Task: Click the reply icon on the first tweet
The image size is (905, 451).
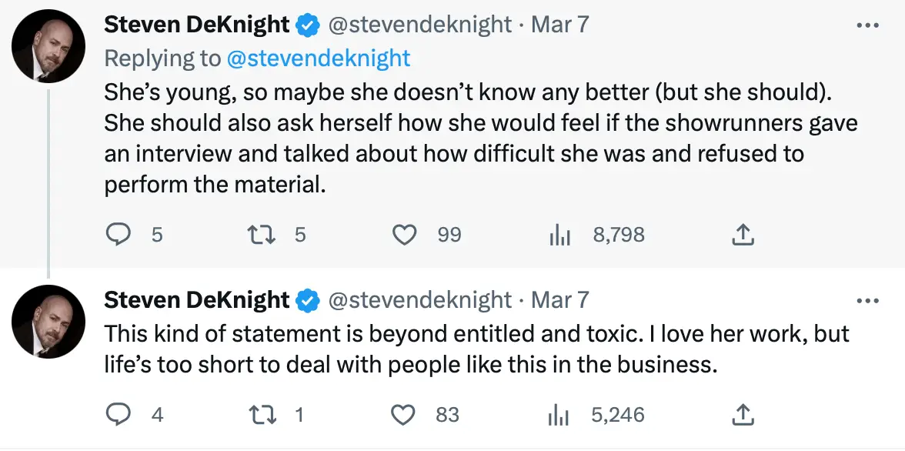Action: (119, 234)
